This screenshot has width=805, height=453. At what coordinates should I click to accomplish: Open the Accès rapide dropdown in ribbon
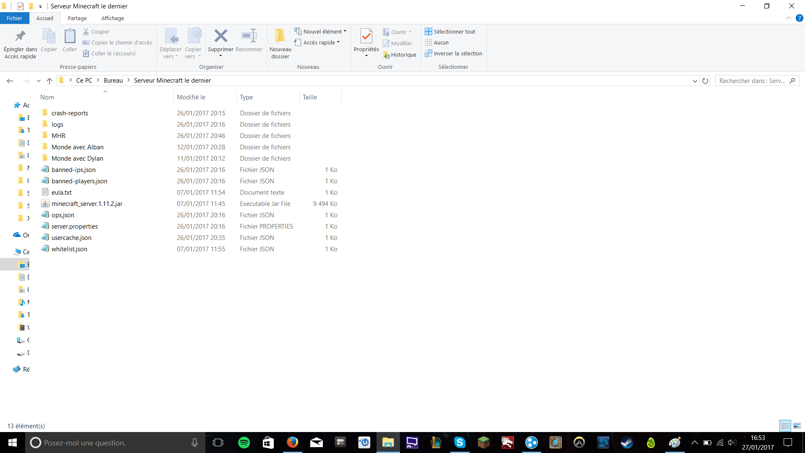pos(317,42)
